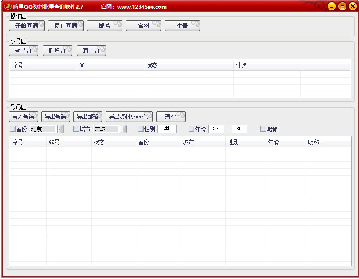359x279 pixels.
Task: Enable the 昵称 nickname checkbox
Action: 263,129
